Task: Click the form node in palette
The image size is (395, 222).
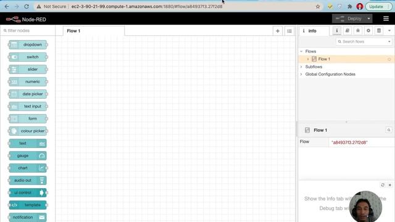Action: (x=28, y=119)
